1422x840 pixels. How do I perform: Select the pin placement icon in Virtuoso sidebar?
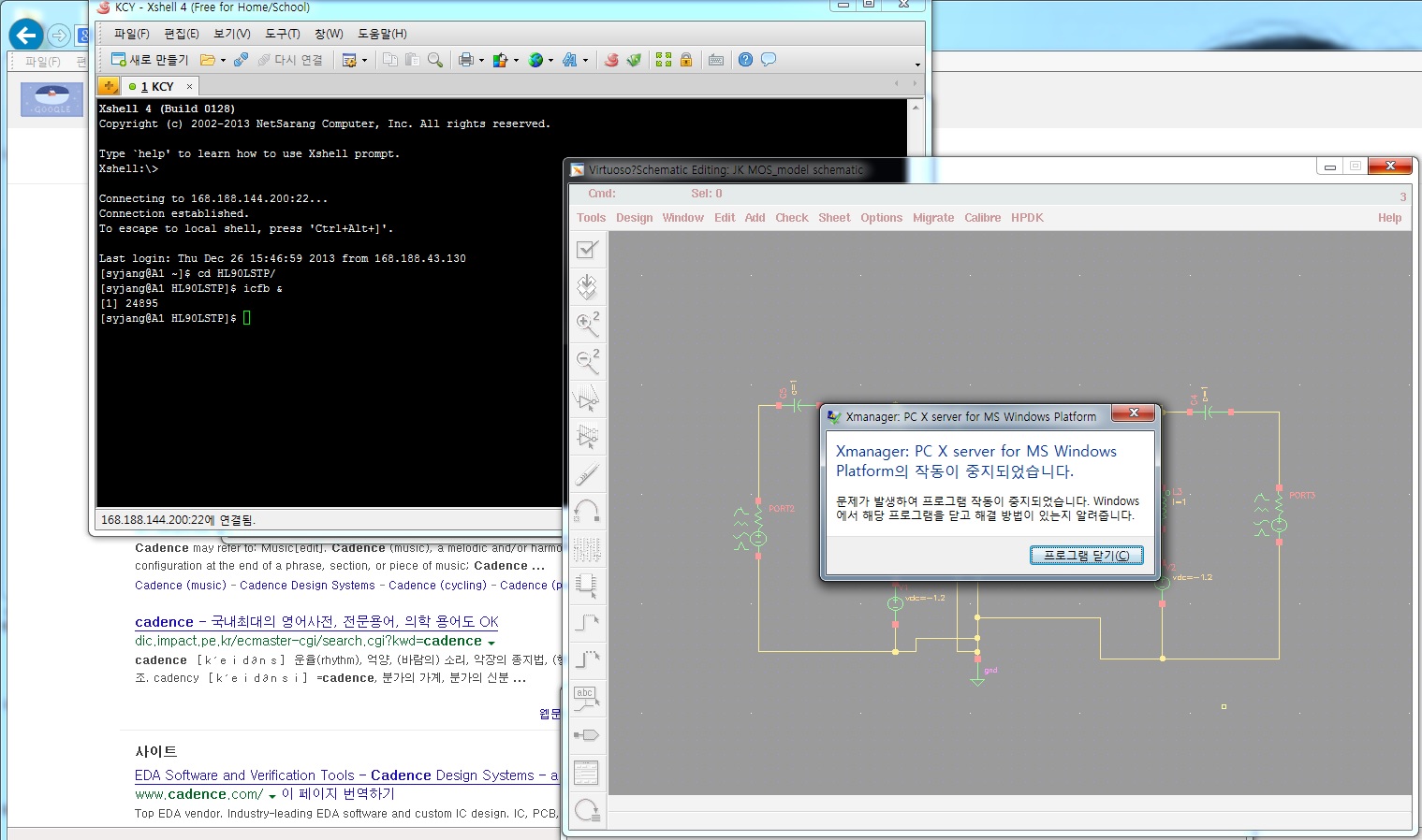[x=588, y=735]
